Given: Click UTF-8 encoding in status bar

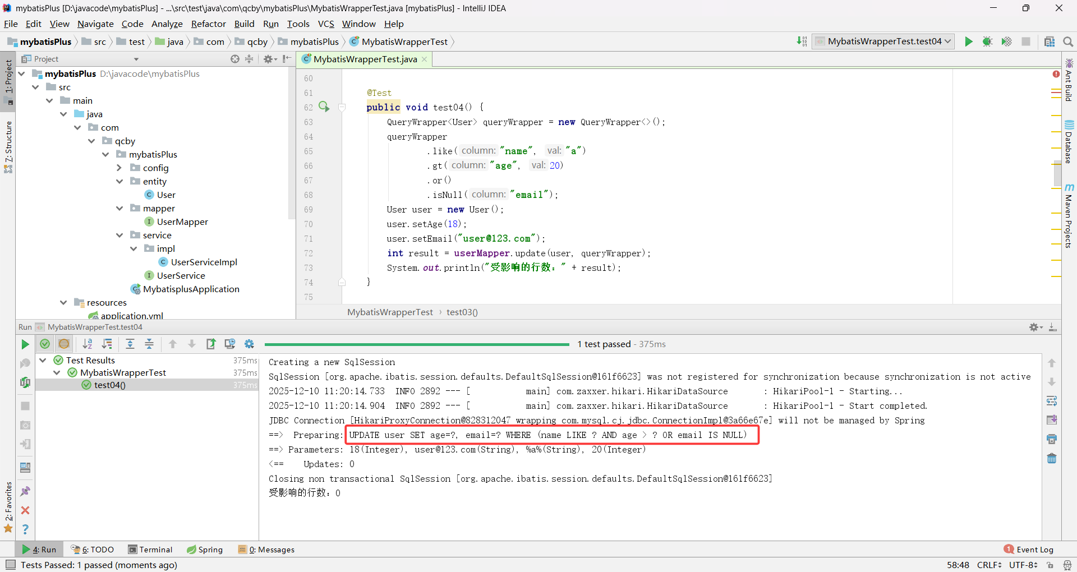Looking at the screenshot, I should tap(1023, 565).
